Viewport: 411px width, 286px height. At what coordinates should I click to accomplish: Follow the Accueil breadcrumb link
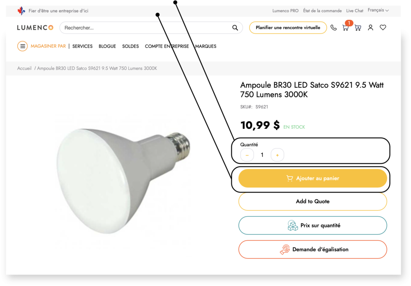[x=24, y=68]
